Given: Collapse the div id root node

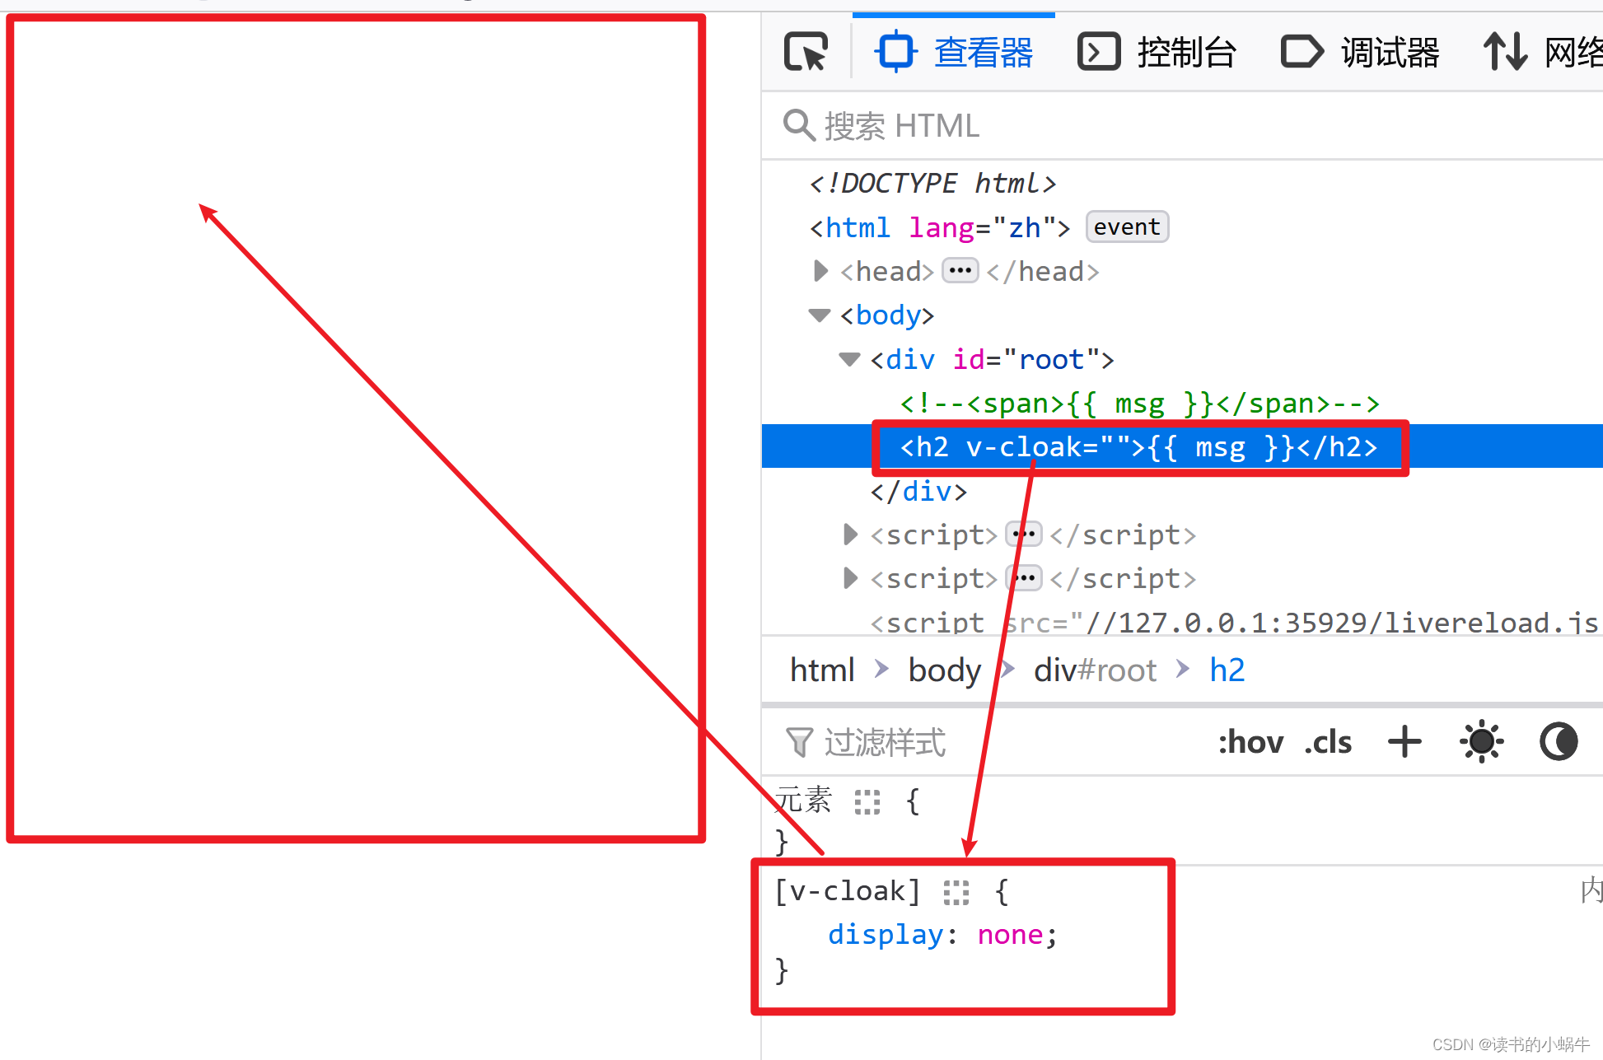Looking at the screenshot, I should [849, 359].
